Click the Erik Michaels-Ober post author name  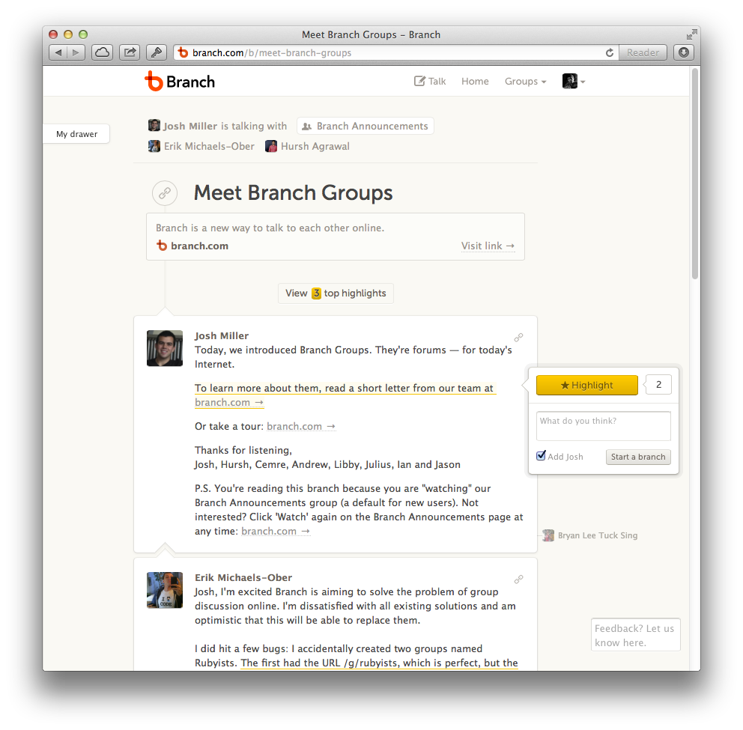(243, 577)
